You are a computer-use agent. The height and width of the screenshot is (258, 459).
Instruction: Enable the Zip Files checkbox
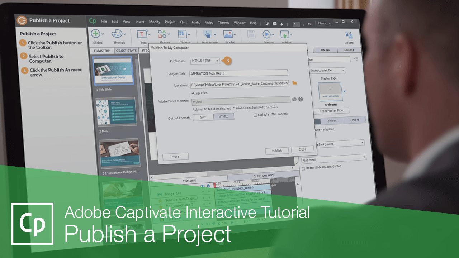pos(193,93)
